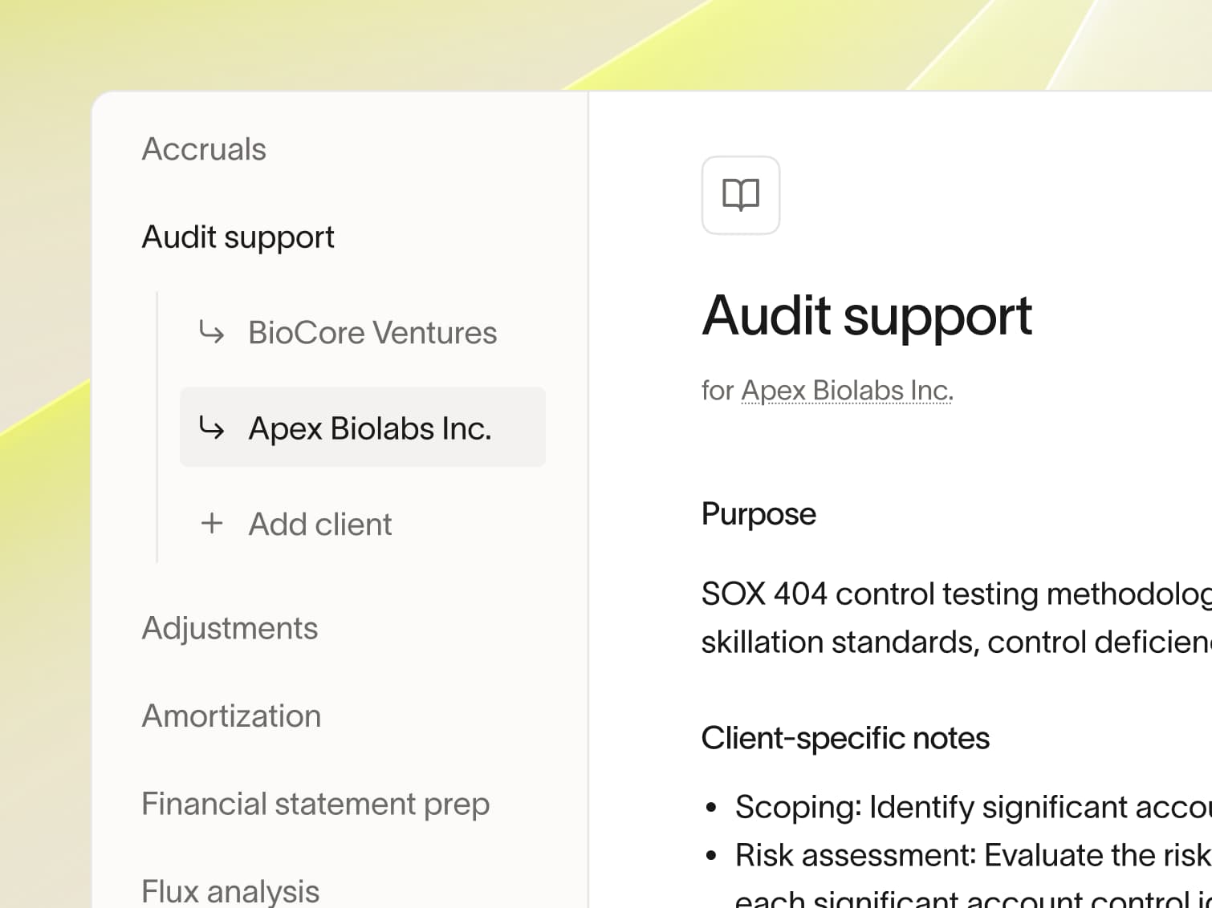1212x908 pixels.
Task: Click the Scoping bullet point text
Action: pyautogui.click(x=973, y=807)
